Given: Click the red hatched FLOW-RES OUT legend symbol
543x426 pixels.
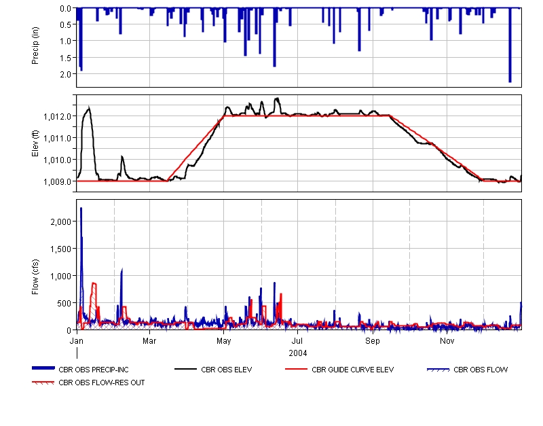Looking at the screenshot, I should pos(43,383).
